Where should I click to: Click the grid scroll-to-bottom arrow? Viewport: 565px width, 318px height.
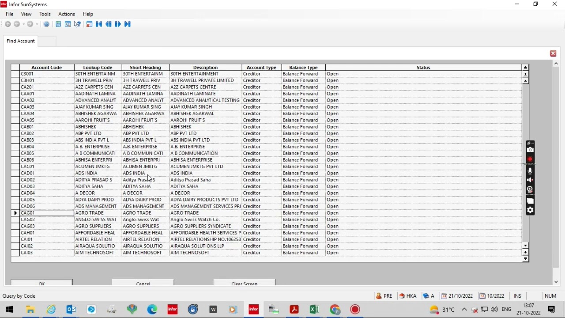(526, 260)
